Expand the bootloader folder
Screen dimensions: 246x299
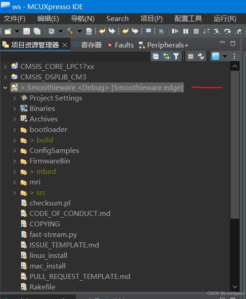15,130
